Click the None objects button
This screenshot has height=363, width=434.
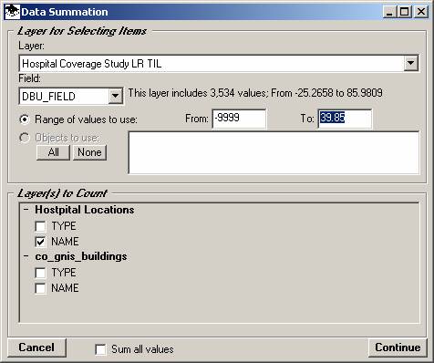pos(89,152)
